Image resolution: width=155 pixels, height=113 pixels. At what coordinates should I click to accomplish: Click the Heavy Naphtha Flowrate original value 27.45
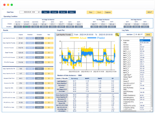pos(21,43)
